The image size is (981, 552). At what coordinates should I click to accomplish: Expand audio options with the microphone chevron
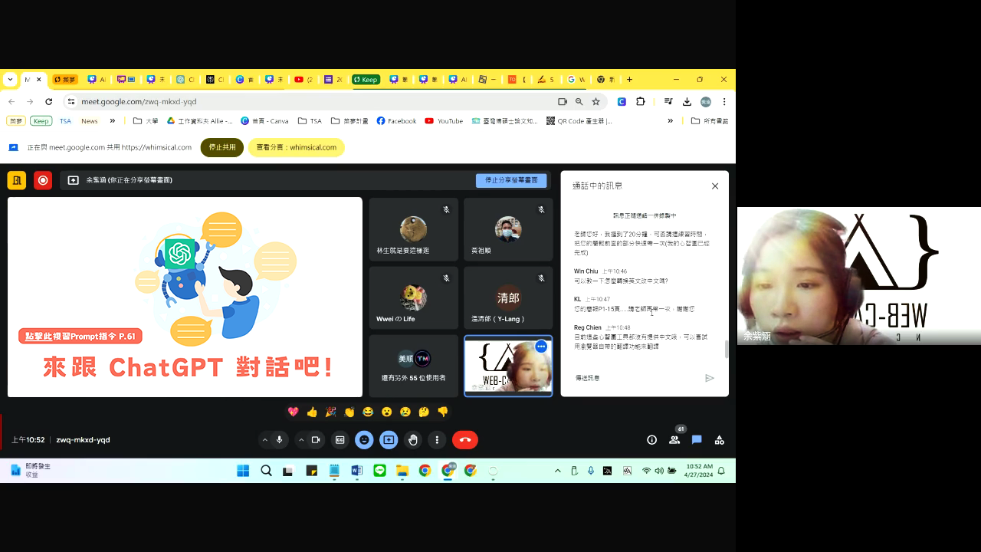click(x=265, y=439)
